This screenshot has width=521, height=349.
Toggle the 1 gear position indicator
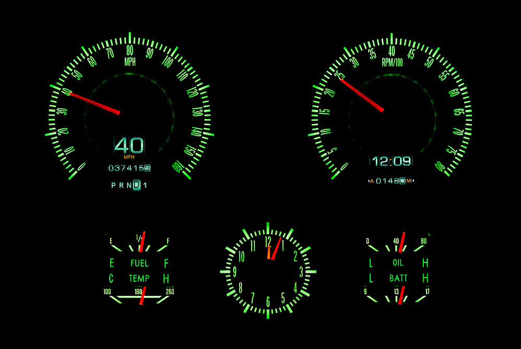tap(145, 185)
